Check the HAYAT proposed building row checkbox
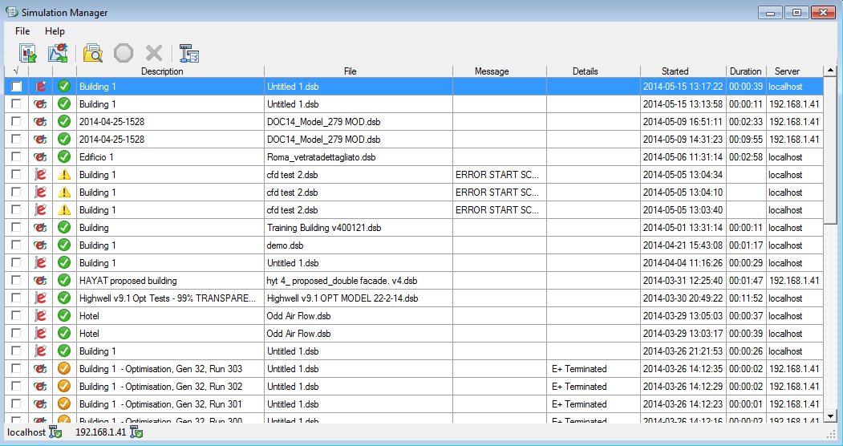843x446 pixels. [x=17, y=281]
